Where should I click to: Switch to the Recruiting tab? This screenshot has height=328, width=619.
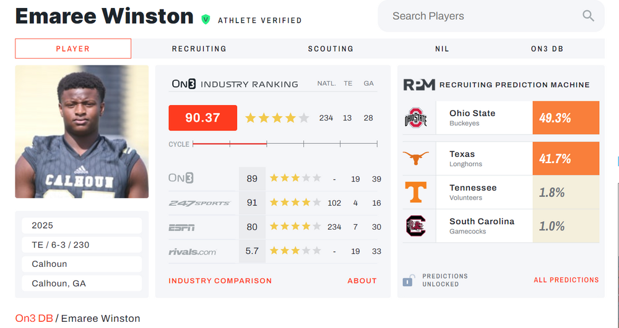(199, 49)
